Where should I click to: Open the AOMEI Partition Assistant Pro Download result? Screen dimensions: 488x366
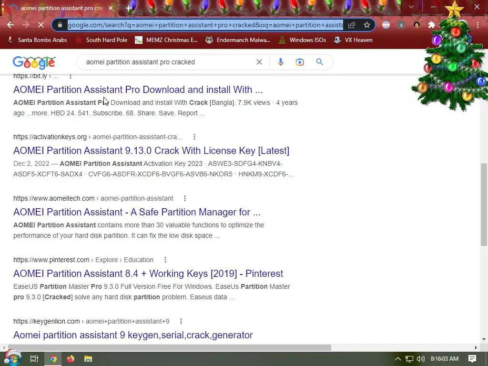coord(138,90)
